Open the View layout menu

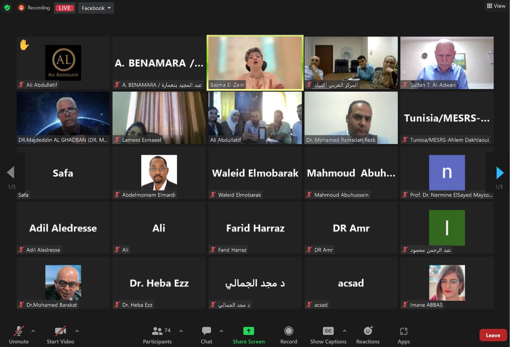point(496,6)
